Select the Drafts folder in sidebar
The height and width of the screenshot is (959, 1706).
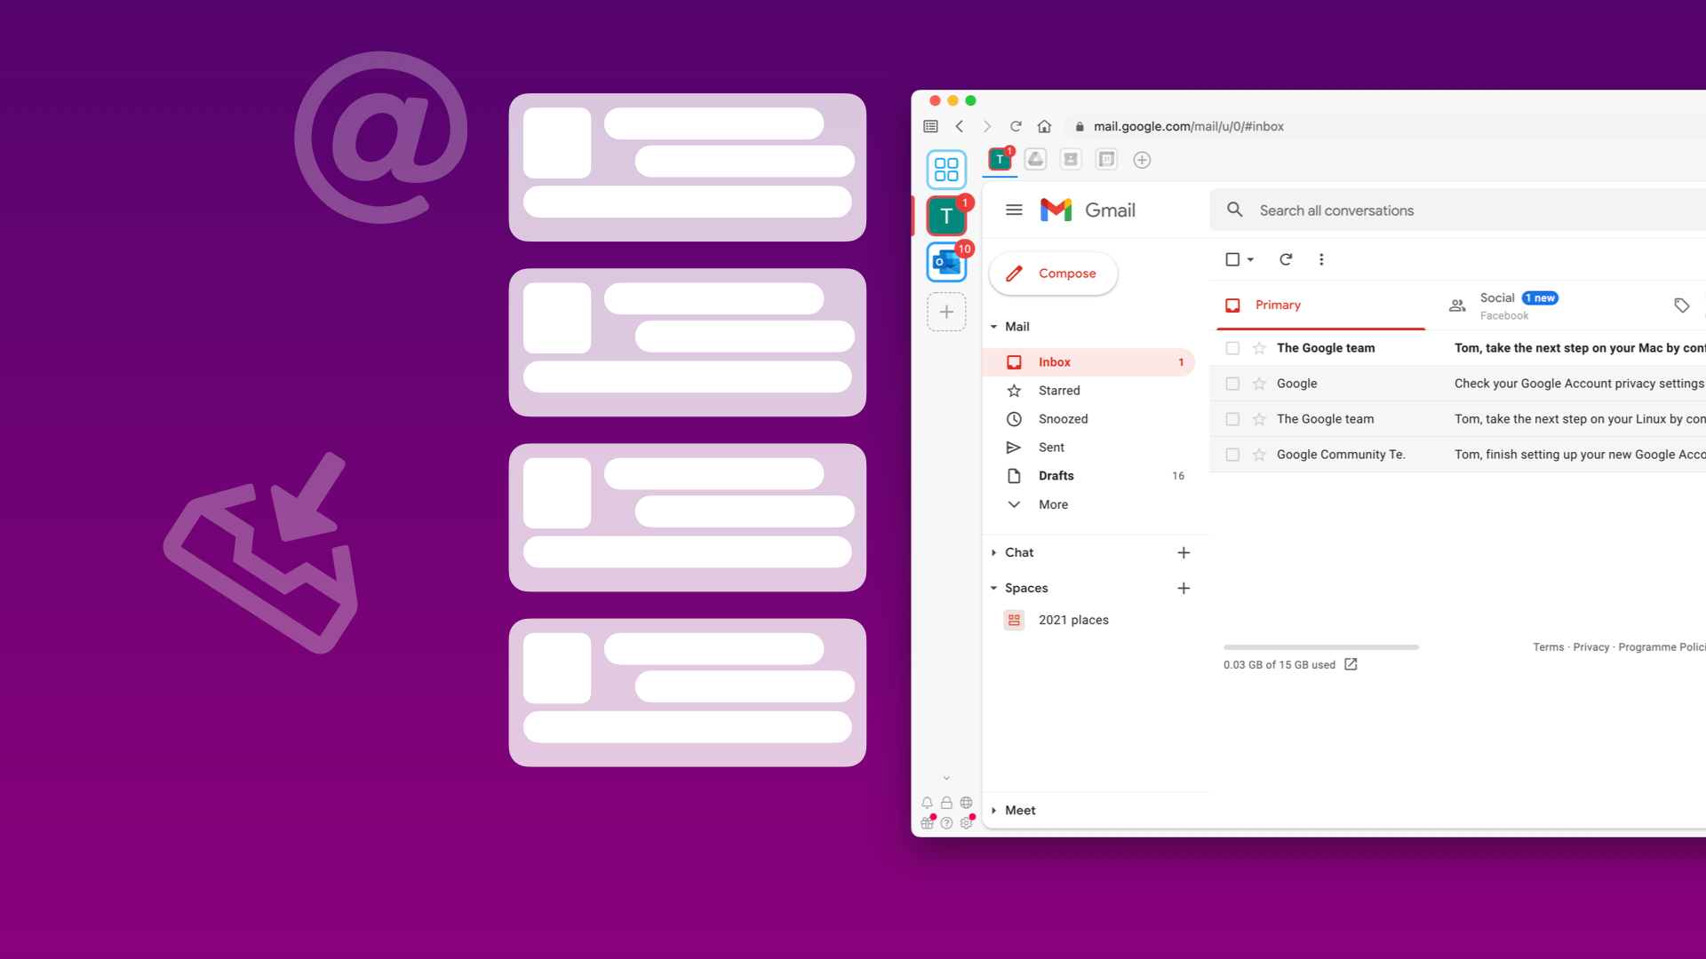1056,475
